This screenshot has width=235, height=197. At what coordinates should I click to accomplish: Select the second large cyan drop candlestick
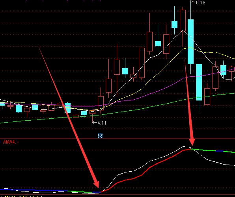click(199, 82)
